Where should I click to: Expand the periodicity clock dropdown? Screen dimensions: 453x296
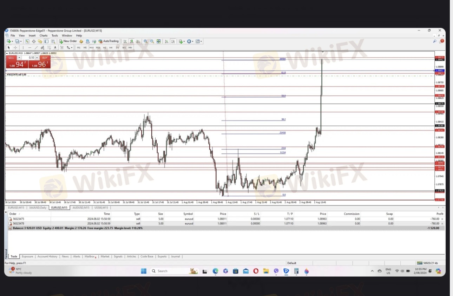pos(193,41)
